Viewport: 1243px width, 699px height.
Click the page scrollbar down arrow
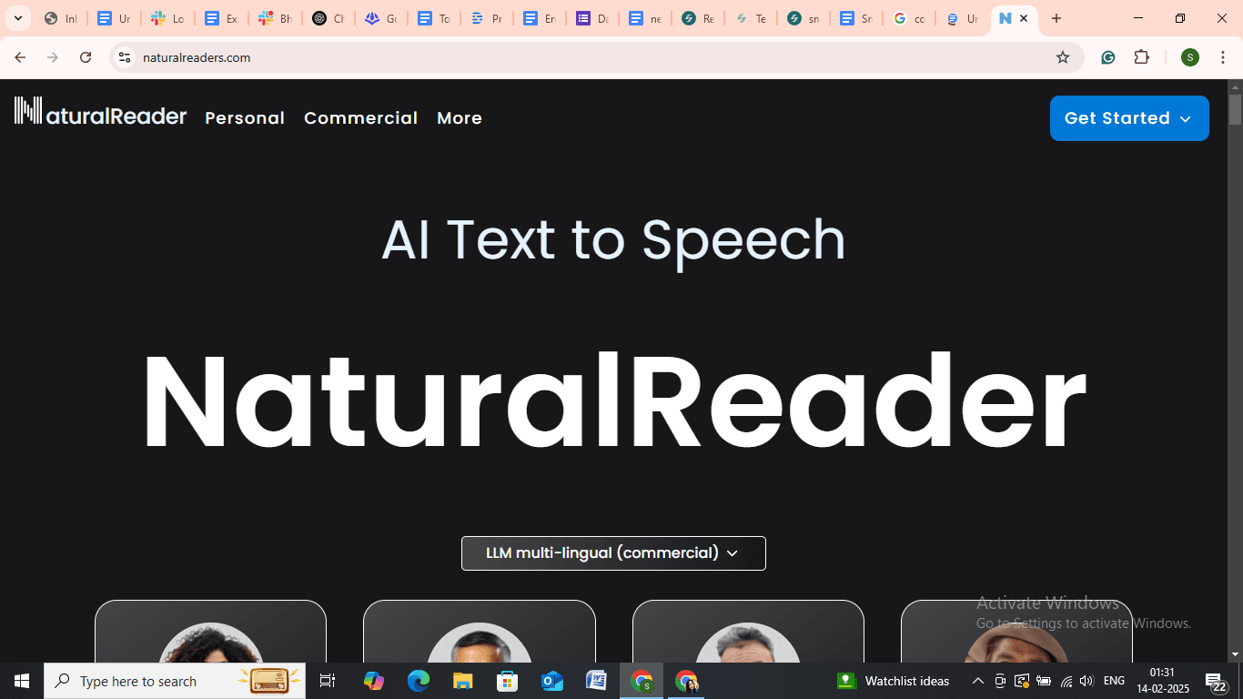click(1235, 654)
